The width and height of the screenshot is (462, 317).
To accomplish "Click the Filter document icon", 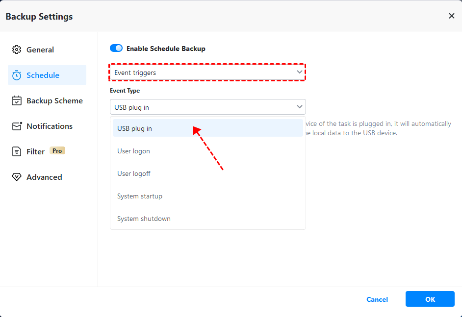I will tap(17, 151).
